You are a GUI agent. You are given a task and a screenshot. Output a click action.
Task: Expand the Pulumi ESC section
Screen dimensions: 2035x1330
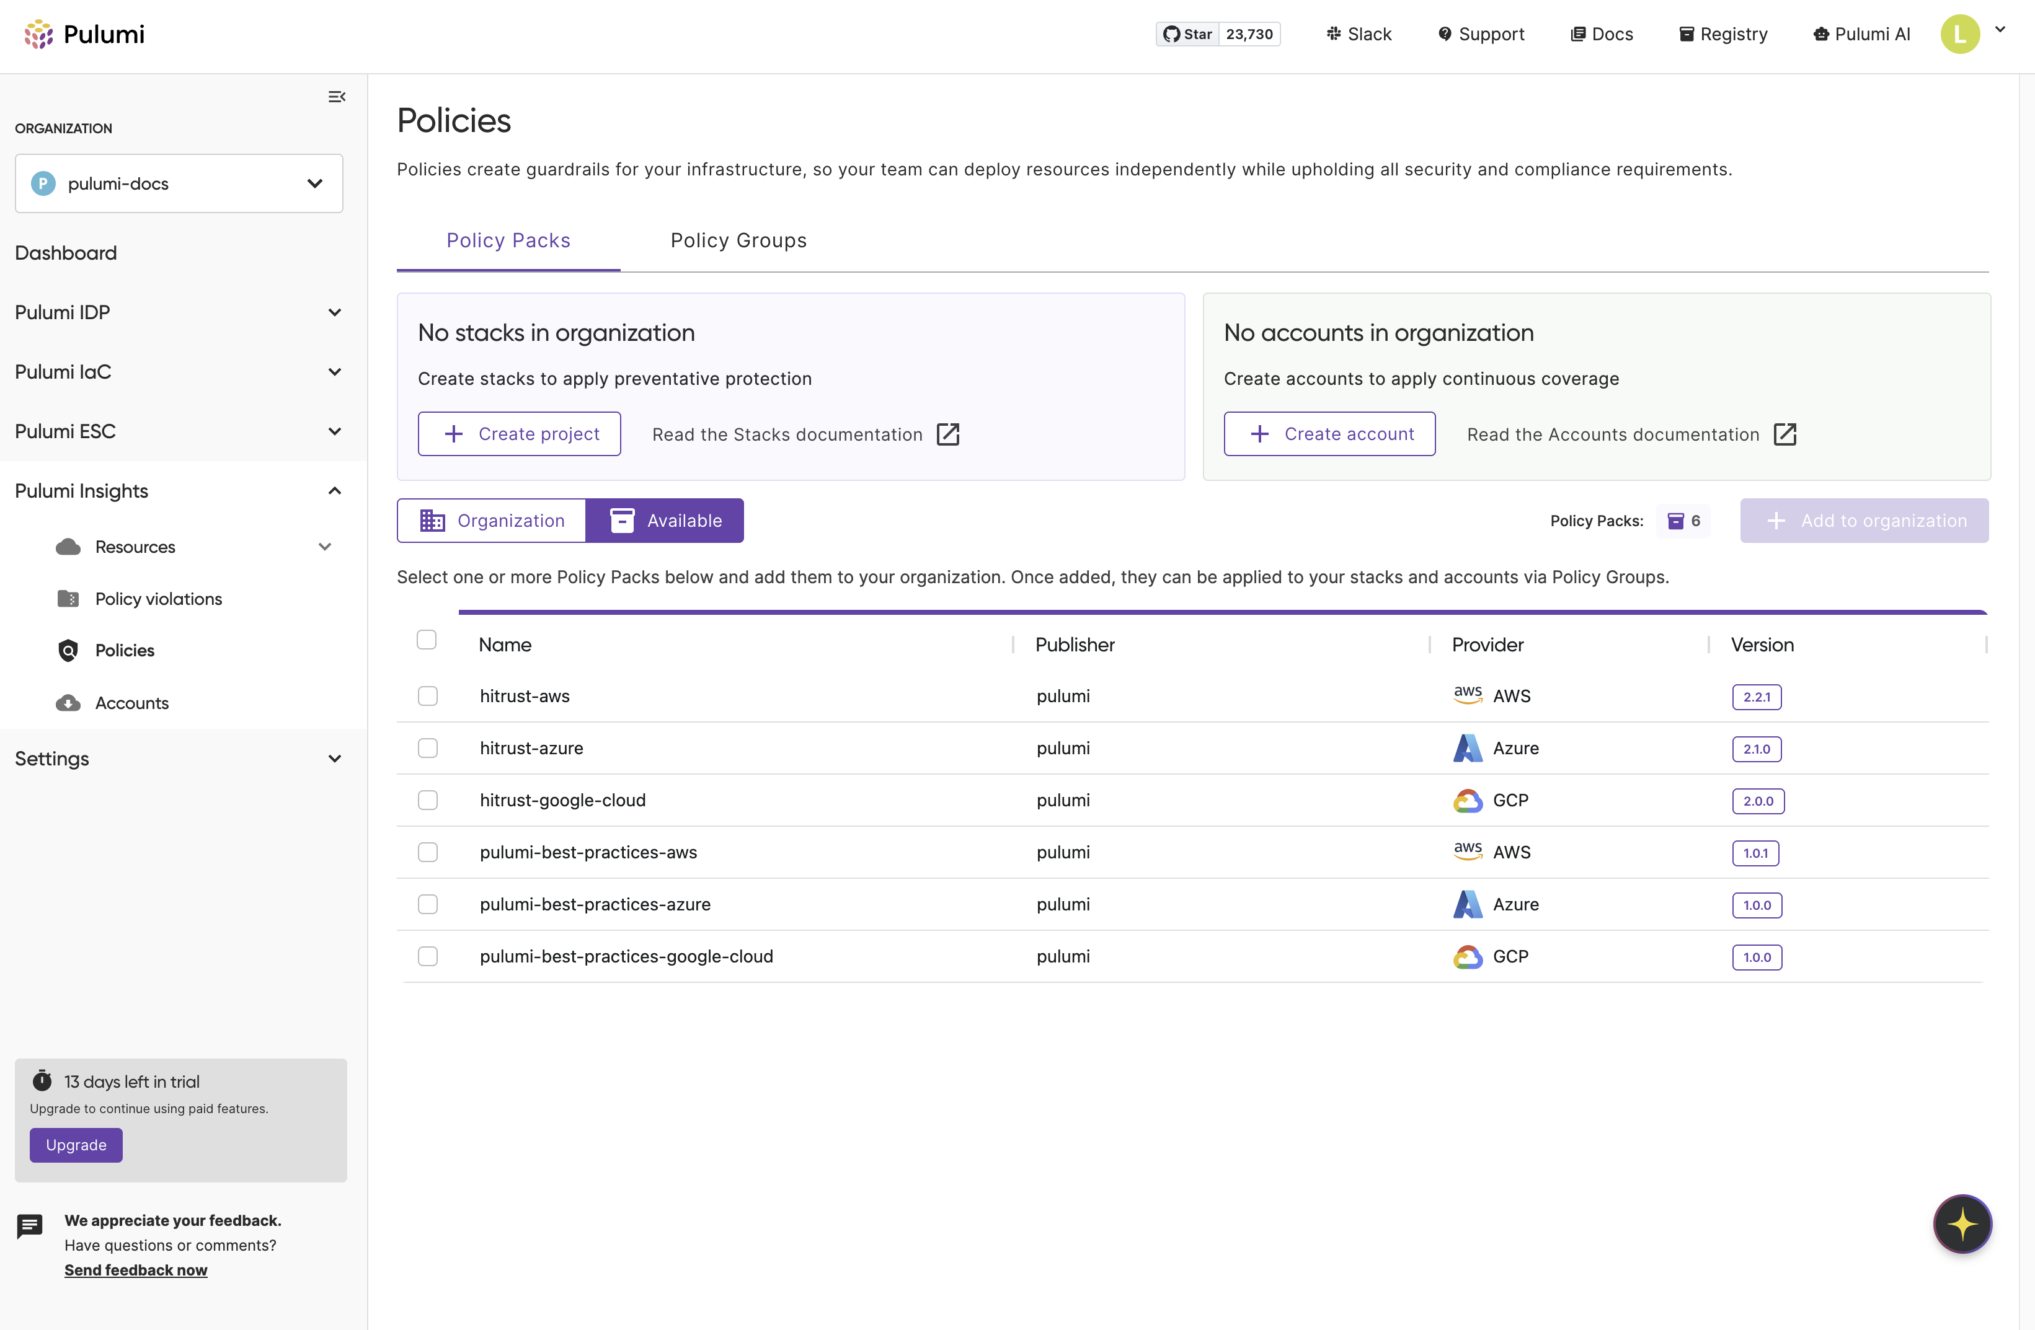point(179,431)
